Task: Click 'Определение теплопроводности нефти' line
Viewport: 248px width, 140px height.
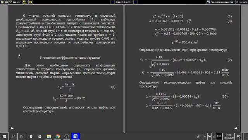Action: 185,82
